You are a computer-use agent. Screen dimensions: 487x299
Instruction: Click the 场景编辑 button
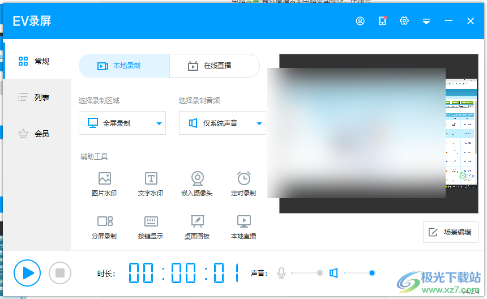click(450, 232)
